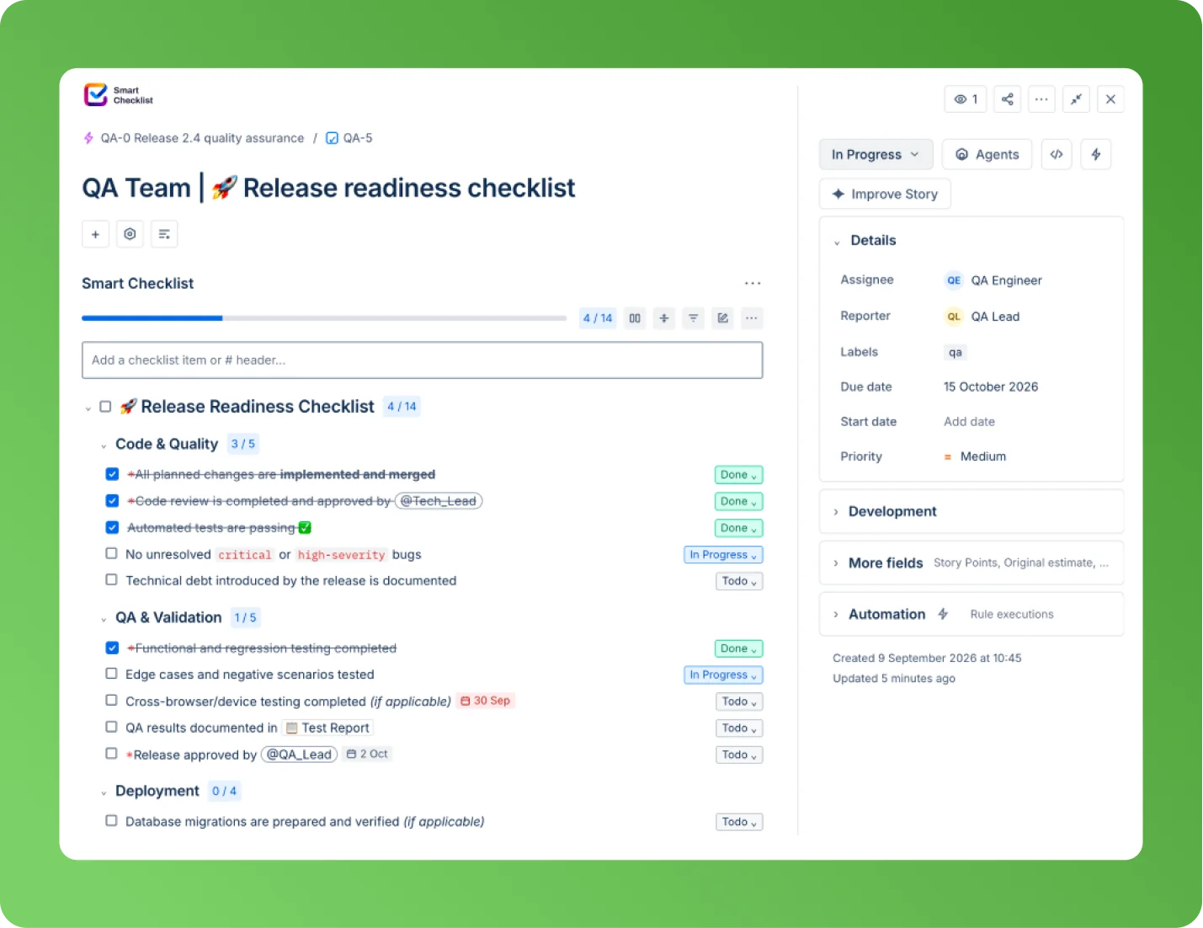The image size is (1203, 928).
Task: Click the @QA_Lead mention tag
Action: point(299,754)
